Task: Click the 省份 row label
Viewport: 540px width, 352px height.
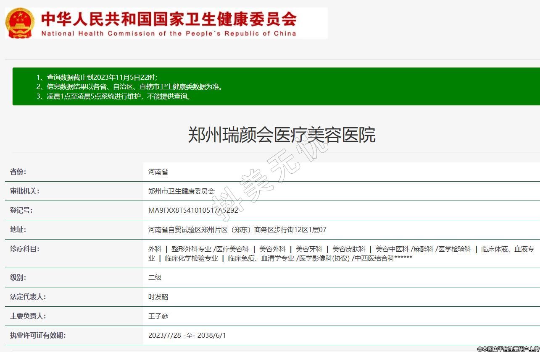Action: [18, 172]
